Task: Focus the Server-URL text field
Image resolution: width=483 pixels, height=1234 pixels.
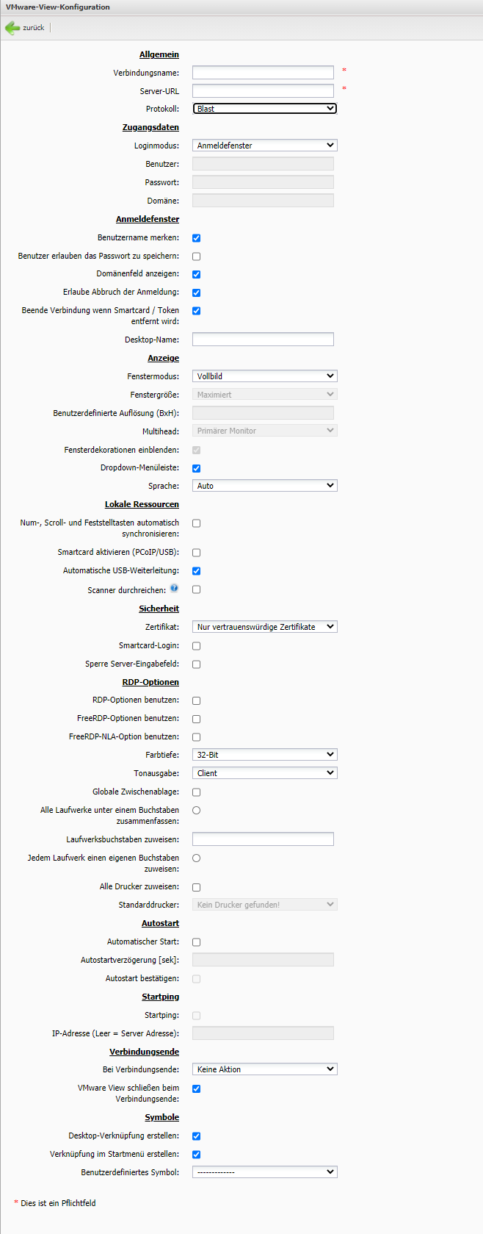Action: pos(263,90)
